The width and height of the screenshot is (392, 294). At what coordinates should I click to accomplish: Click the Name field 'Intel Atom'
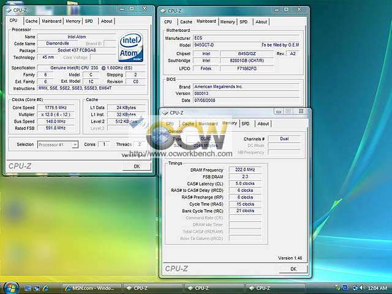tap(77, 37)
